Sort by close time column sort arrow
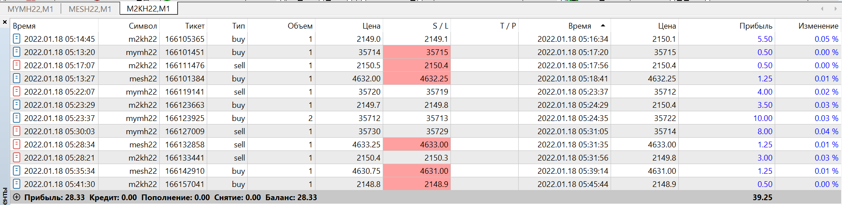Image resolution: width=842 pixels, height=205 pixels. pos(603,26)
